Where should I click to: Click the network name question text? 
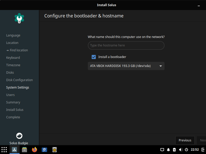pos(126,37)
